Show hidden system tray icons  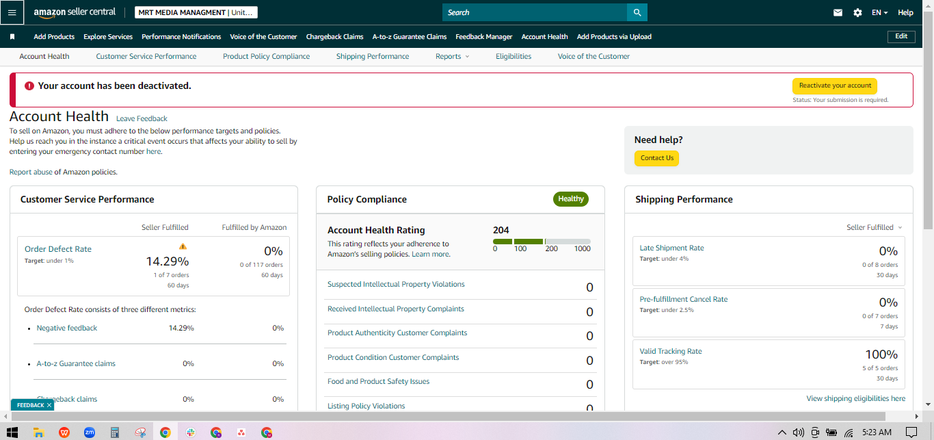tap(782, 432)
